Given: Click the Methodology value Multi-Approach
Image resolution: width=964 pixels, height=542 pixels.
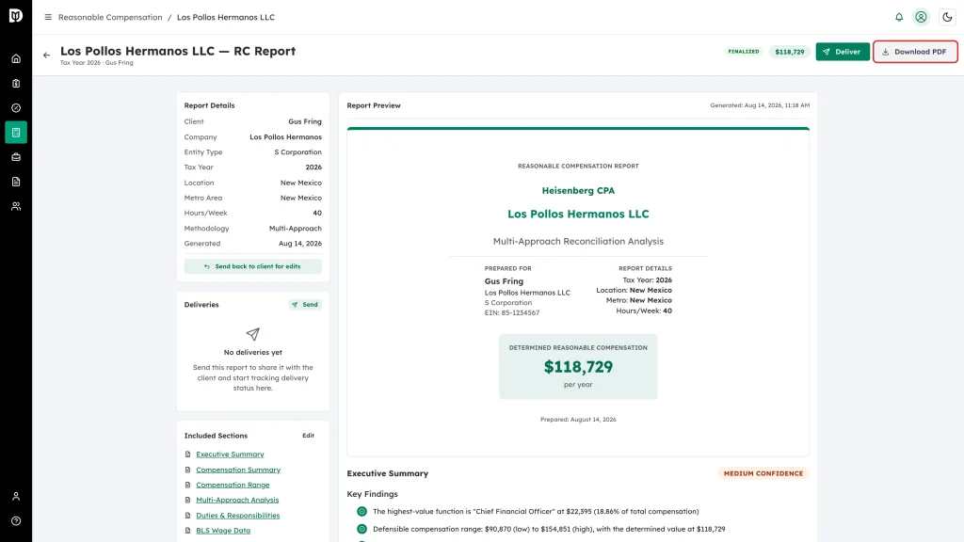Looking at the screenshot, I should point(295,229).
